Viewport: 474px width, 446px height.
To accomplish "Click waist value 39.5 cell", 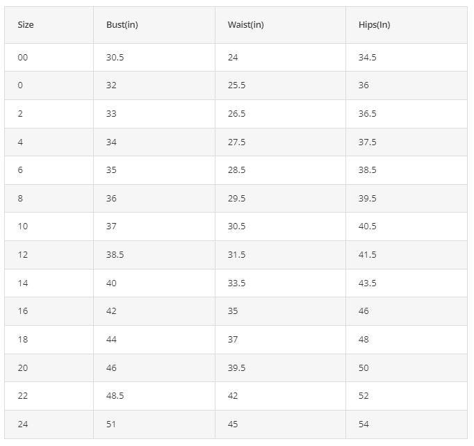I will click(280, 367).
